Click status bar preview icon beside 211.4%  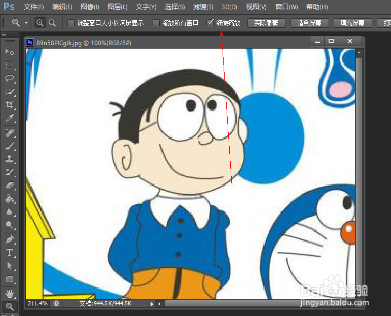tap(56, 303)
